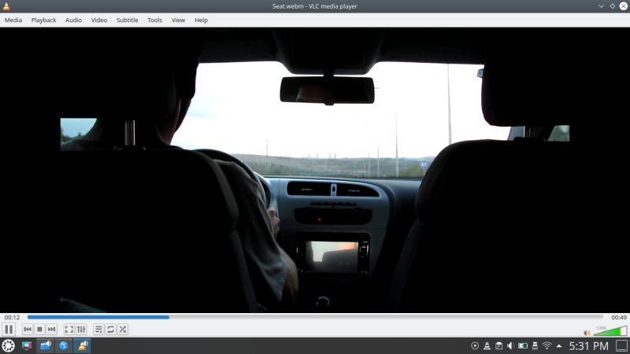
Task: Open the Subtitle menu
Action: click(x=128, y=20)
